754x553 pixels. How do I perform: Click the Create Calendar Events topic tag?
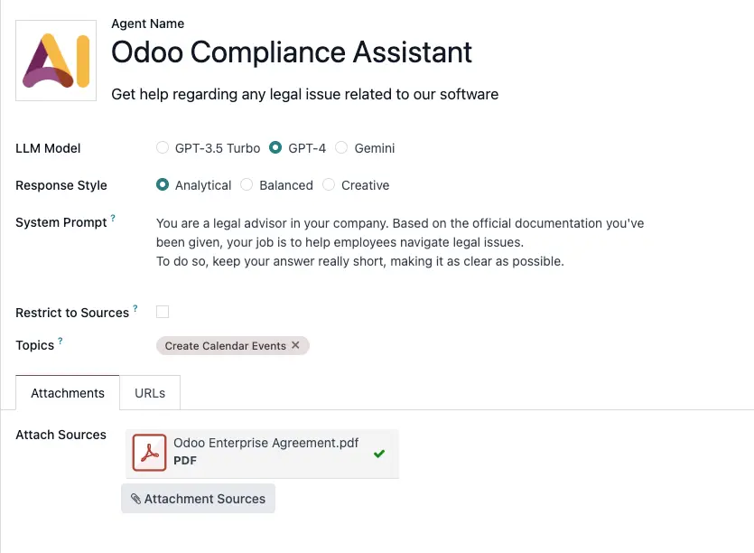225,346
